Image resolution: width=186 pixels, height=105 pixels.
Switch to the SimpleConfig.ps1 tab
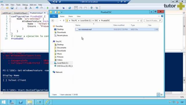21,13
